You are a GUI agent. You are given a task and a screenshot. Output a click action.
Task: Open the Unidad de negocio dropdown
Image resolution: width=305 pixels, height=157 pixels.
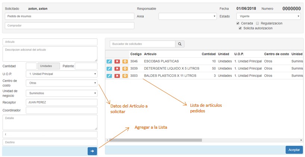click(61, 93)
